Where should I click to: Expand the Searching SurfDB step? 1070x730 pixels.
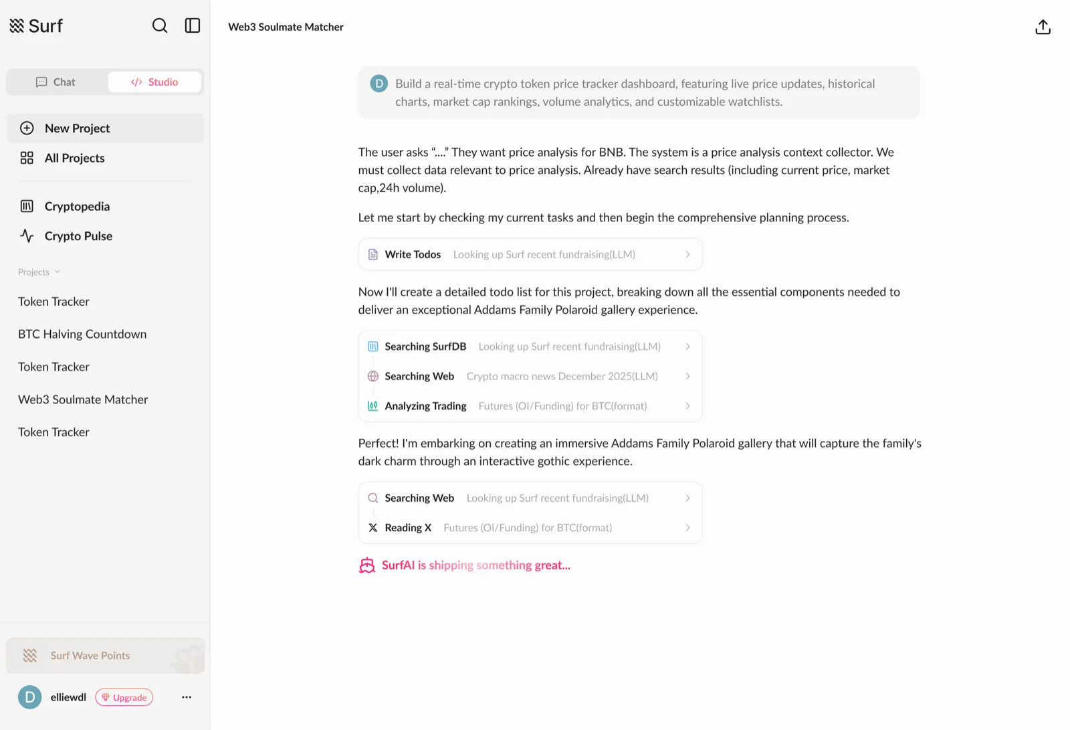530,347
